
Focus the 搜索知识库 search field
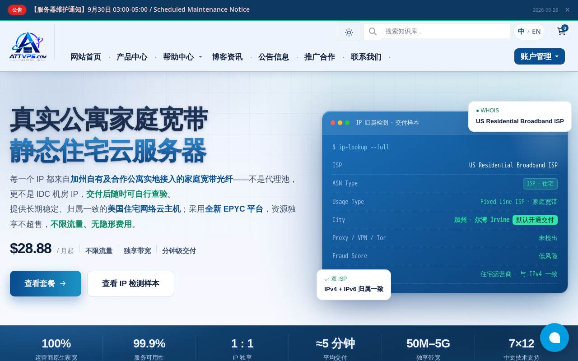click(x=445, y=31)
